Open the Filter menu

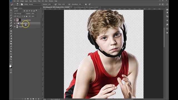pyautogui.click(x=39, y=1)
